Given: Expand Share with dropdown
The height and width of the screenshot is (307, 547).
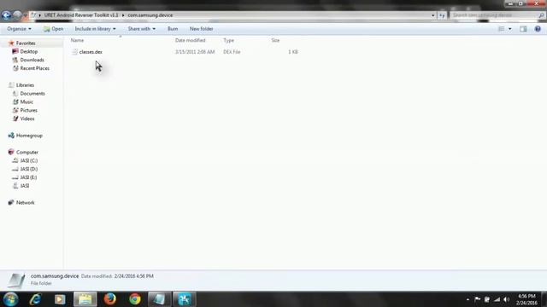Looking at the screenshot, I should pyautogui.click(x=142, y=28).
